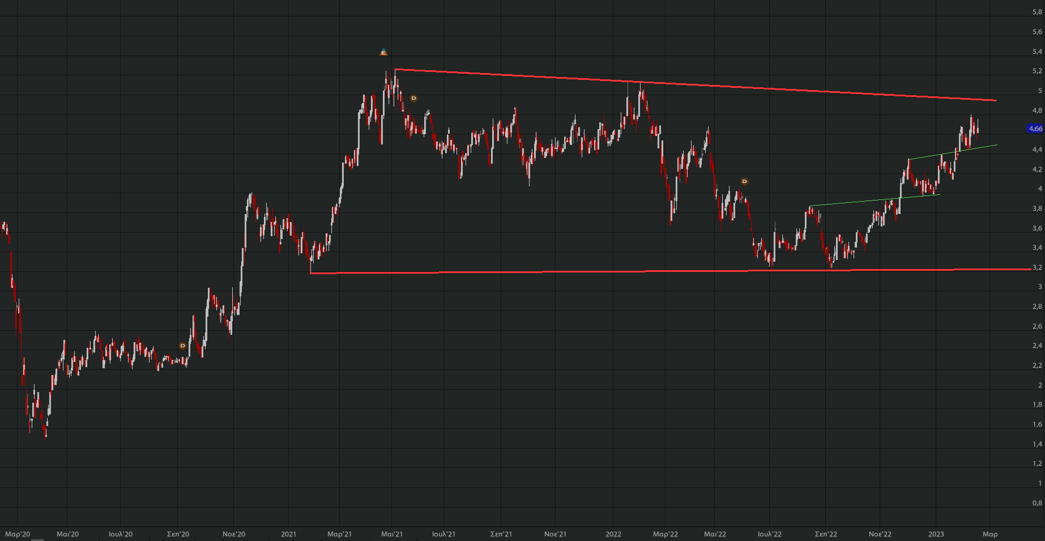1045x541 pixels.
Task: Click the Ιουλ'21 date label
Action: 443,534
